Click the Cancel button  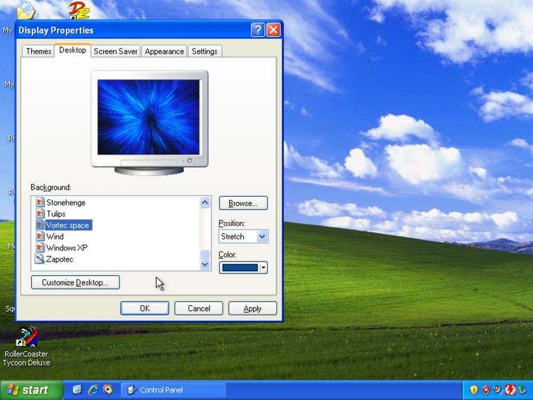pos(199,308)
